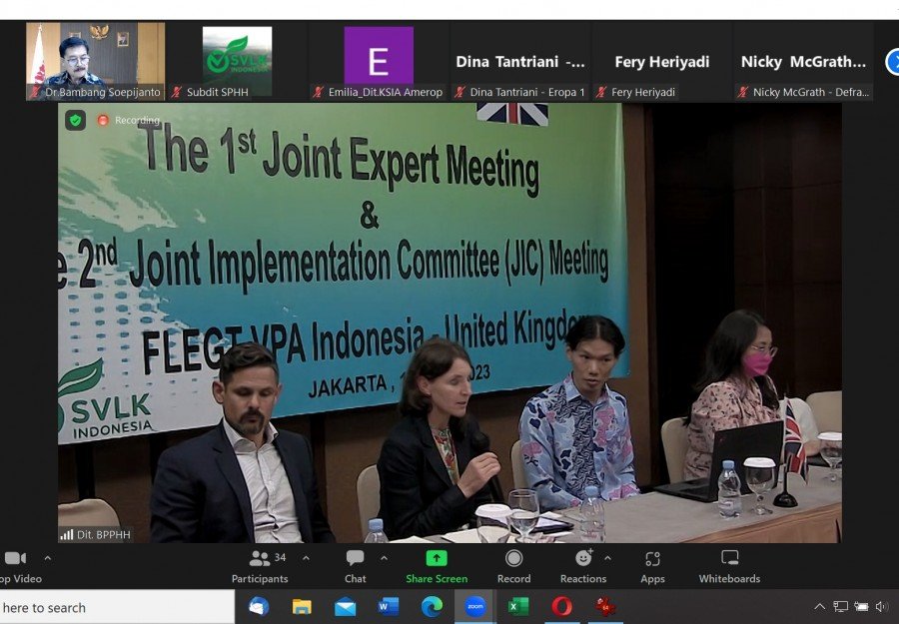Select Dr.Bambang Soepijanto's video thumbnail
The image size is (899, 624).
95,61
